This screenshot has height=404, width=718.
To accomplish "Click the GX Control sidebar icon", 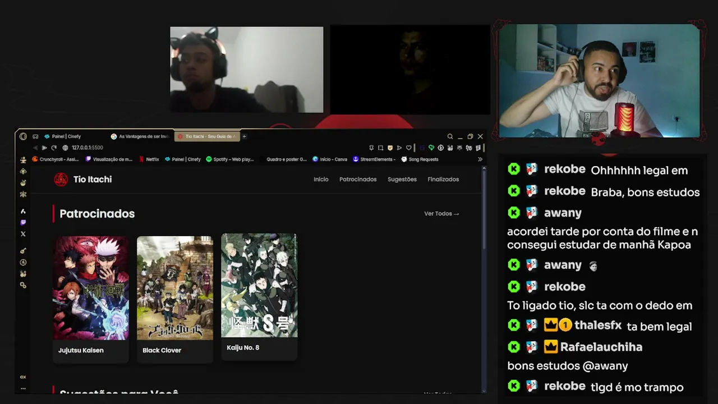I will click(23, 377).
